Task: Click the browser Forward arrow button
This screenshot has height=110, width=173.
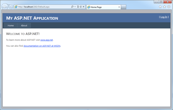Action: click(x=11, y=7)
